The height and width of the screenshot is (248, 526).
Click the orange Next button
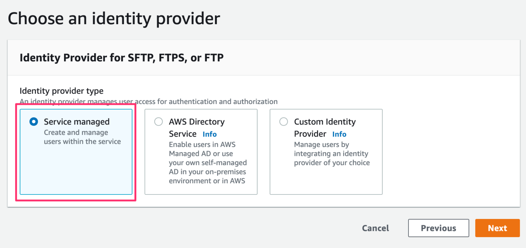(498, 228)
